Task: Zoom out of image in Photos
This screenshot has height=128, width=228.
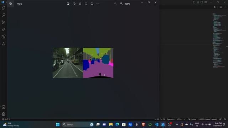Action: point(115,4)
